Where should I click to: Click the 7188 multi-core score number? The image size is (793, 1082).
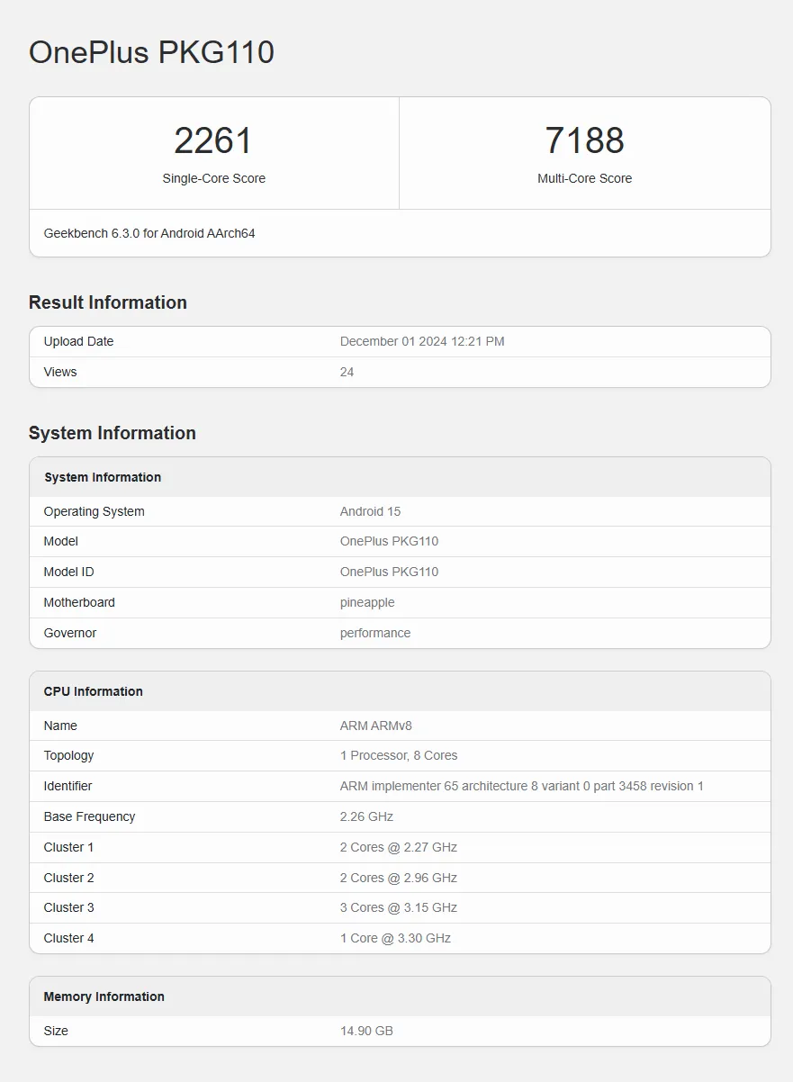pyautogui.click(x=584, y=140)
